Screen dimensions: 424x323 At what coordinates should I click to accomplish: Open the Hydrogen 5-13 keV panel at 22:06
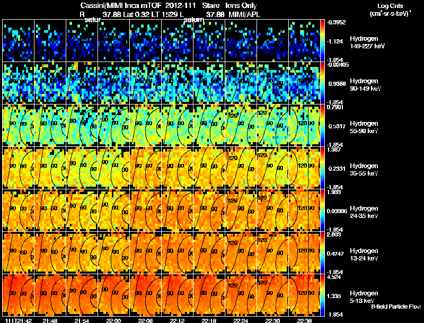point(145,295)
